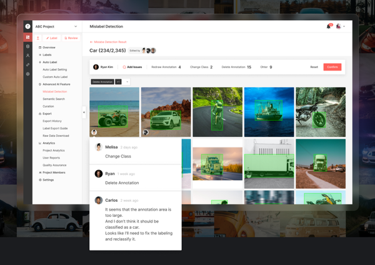Open the user profile avatar menu

pos(338,26)
